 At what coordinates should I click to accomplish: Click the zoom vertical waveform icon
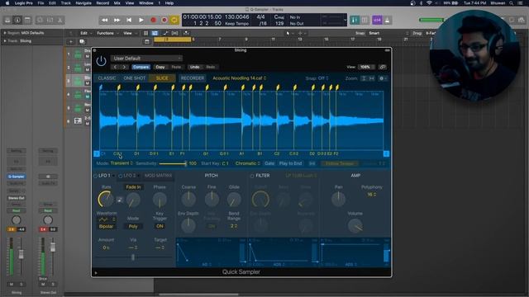[x=364, y=78]
